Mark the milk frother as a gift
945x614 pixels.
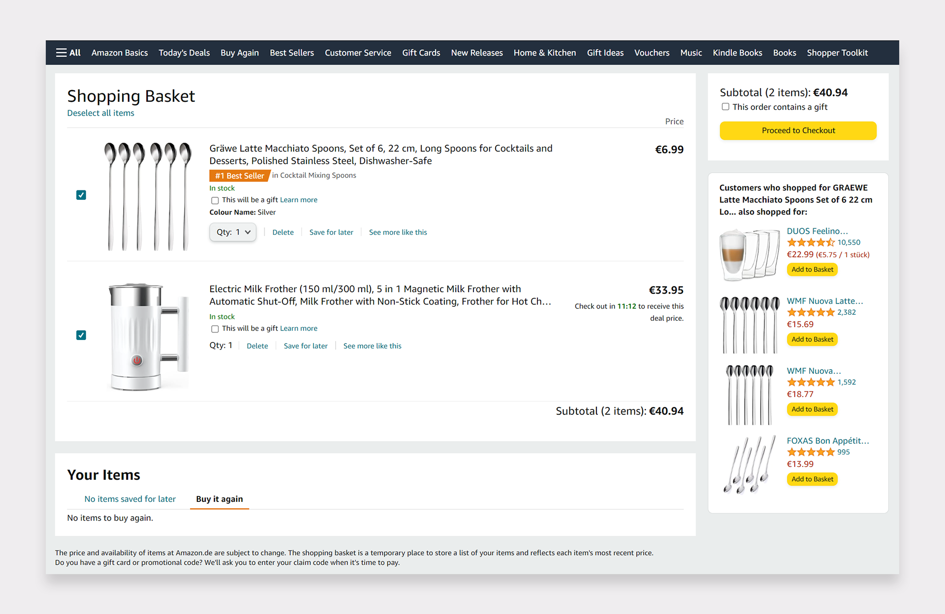tap(215, 329)
